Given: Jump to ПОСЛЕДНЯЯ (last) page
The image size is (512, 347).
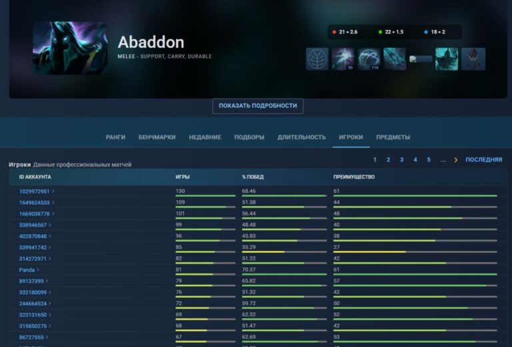Looking at the screenshot, I should tap(484, 159).
